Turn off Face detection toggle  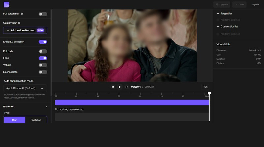pyautogui.click(x=43, y=58)
